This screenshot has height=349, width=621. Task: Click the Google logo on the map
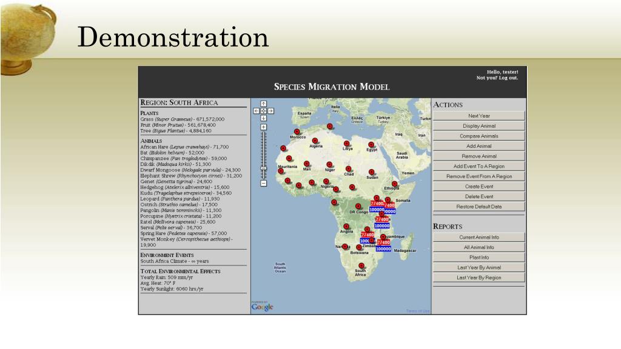coord(262,307)
